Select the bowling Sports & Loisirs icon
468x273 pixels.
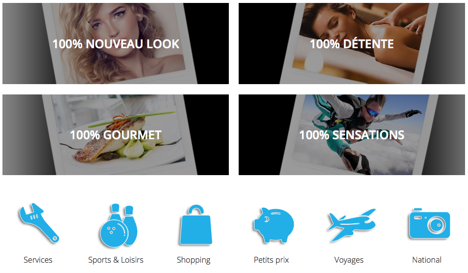(119, 226)
